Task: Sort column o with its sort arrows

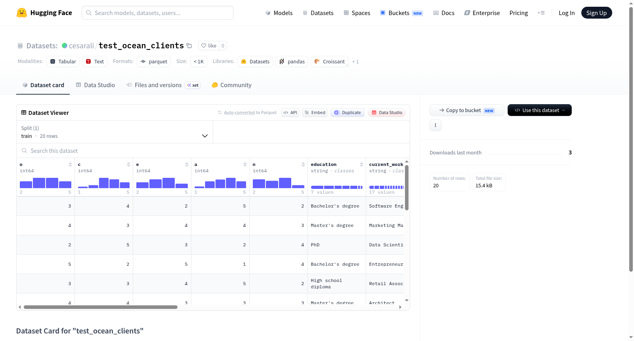Action: tap(70, 164)
